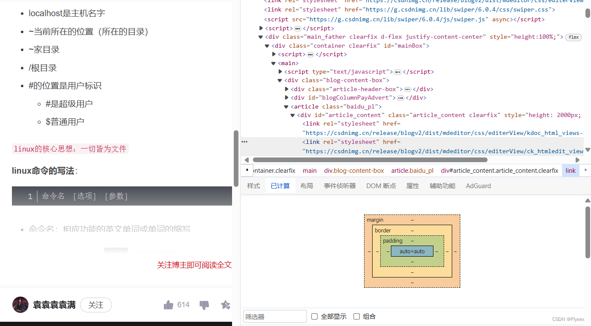Image resolution: width=591 pixels, height=326 pixels.
Task: Open author avatar 袁袁袁袁满
Action: click(x=20, y=305)
